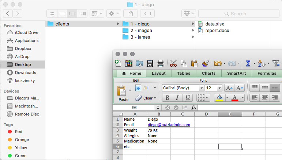The width and height of the screenshot is (282, 160).
Task: Go forward with the Finder forward arrow
Action: (18, 13)
